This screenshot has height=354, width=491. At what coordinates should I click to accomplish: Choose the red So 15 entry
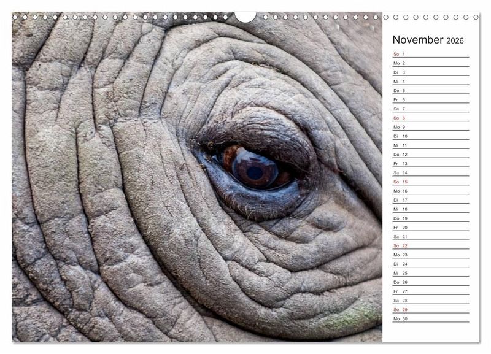pos(430,182)
